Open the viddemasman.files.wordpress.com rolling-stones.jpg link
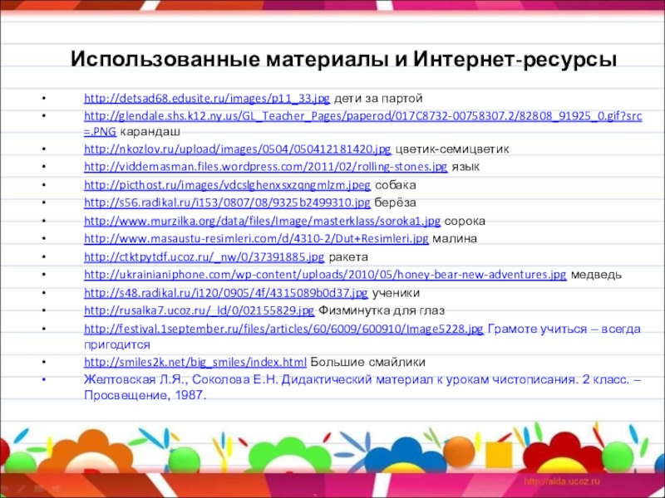This screenshot has height=498, width=665. point(265,167)
